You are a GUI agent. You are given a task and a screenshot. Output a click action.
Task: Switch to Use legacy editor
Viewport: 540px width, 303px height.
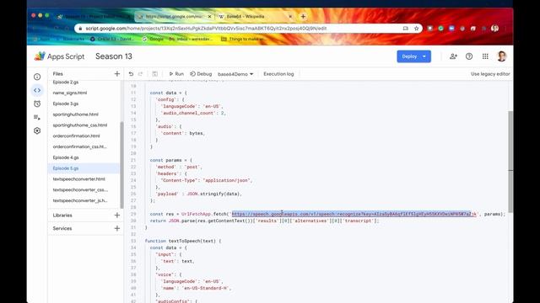coord(490,74)
